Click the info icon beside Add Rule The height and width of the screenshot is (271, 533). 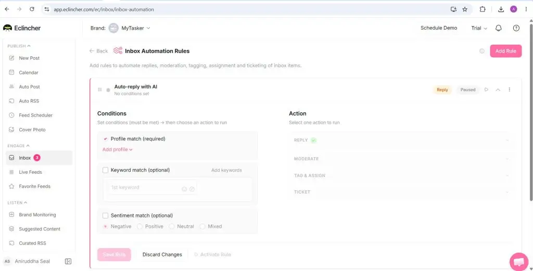coord(481,51)
